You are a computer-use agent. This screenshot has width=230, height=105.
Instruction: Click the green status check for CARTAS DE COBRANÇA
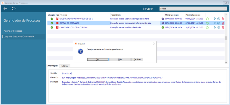click(52, 23)
